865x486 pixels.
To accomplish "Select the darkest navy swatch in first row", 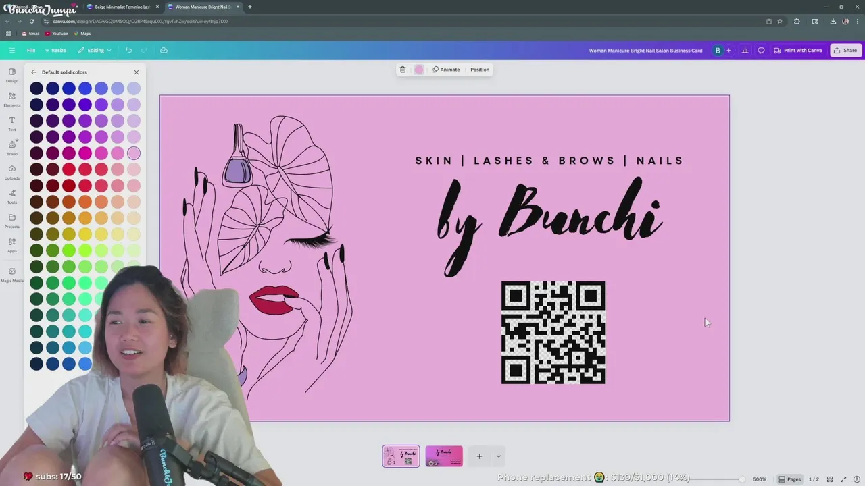I will tap(36, 88).
